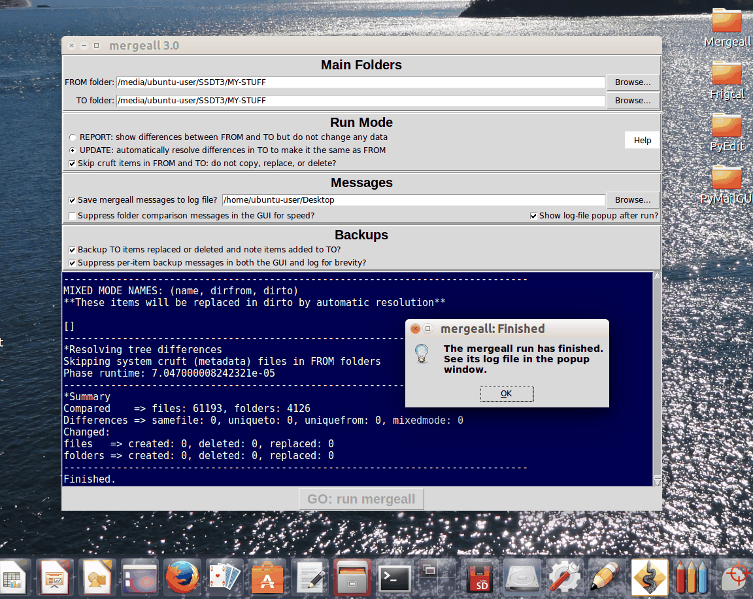Viewport: 753px width, 599px height.
Task: Launch the text editor with pencil icon
Action: point(310,577)
